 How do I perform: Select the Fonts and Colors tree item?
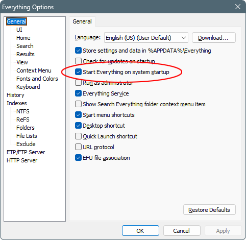(37, 79)
